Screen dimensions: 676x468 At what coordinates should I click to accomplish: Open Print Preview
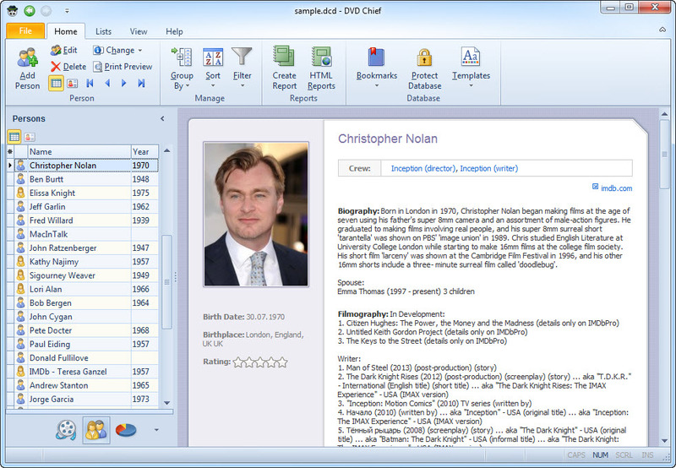pyautogui.click(x=123, y=67)
